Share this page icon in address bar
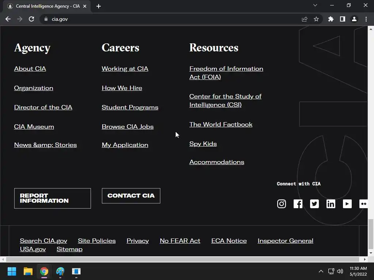 pyautogui.click(x=305, y=19)
